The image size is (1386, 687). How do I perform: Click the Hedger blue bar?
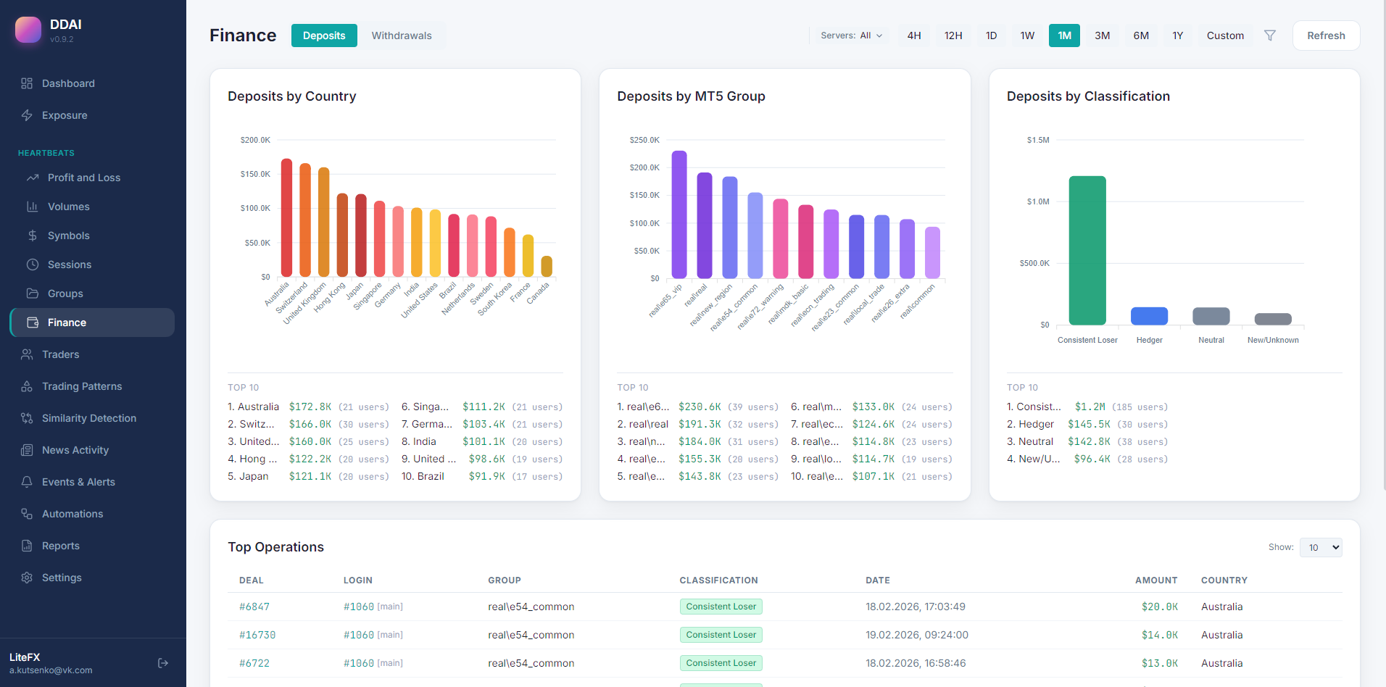coord(1149,316)
